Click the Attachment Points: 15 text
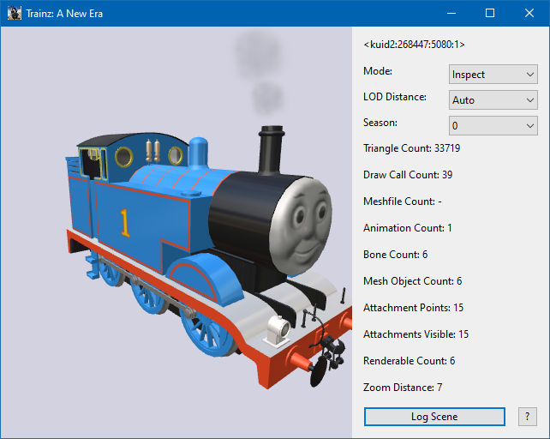 tap(413, 308)
